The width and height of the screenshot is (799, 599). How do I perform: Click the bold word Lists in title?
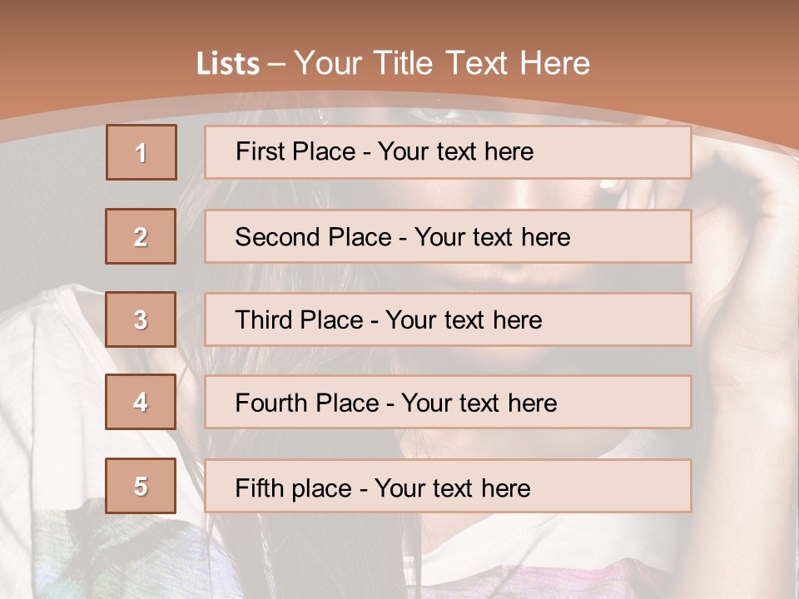tap(228, 64)
